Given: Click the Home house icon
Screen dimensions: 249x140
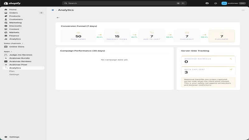Looking at the screenshot, I should pos(6,10).
